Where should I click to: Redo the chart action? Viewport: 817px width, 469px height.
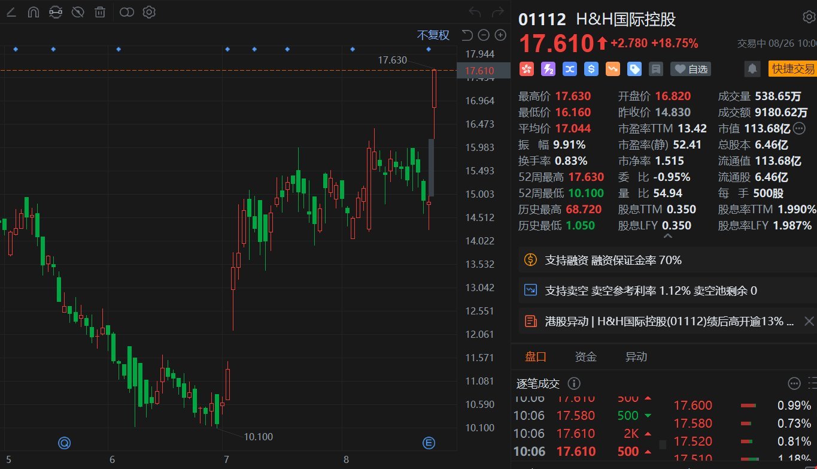pyautogui.click(x=497, y=12)
